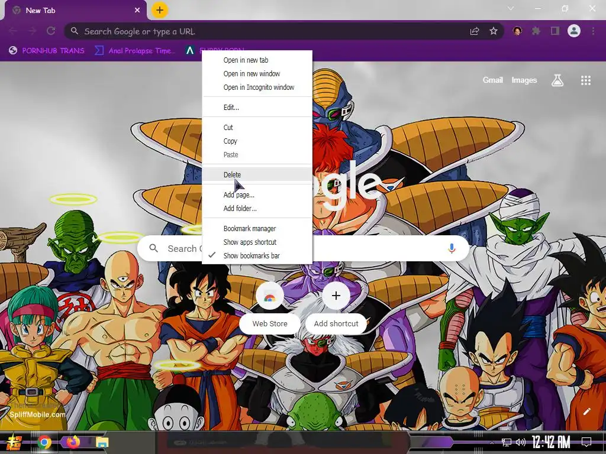Open the extensions puzzle piece menu
Screen dimensions: 606x454
tap(536, 31)
